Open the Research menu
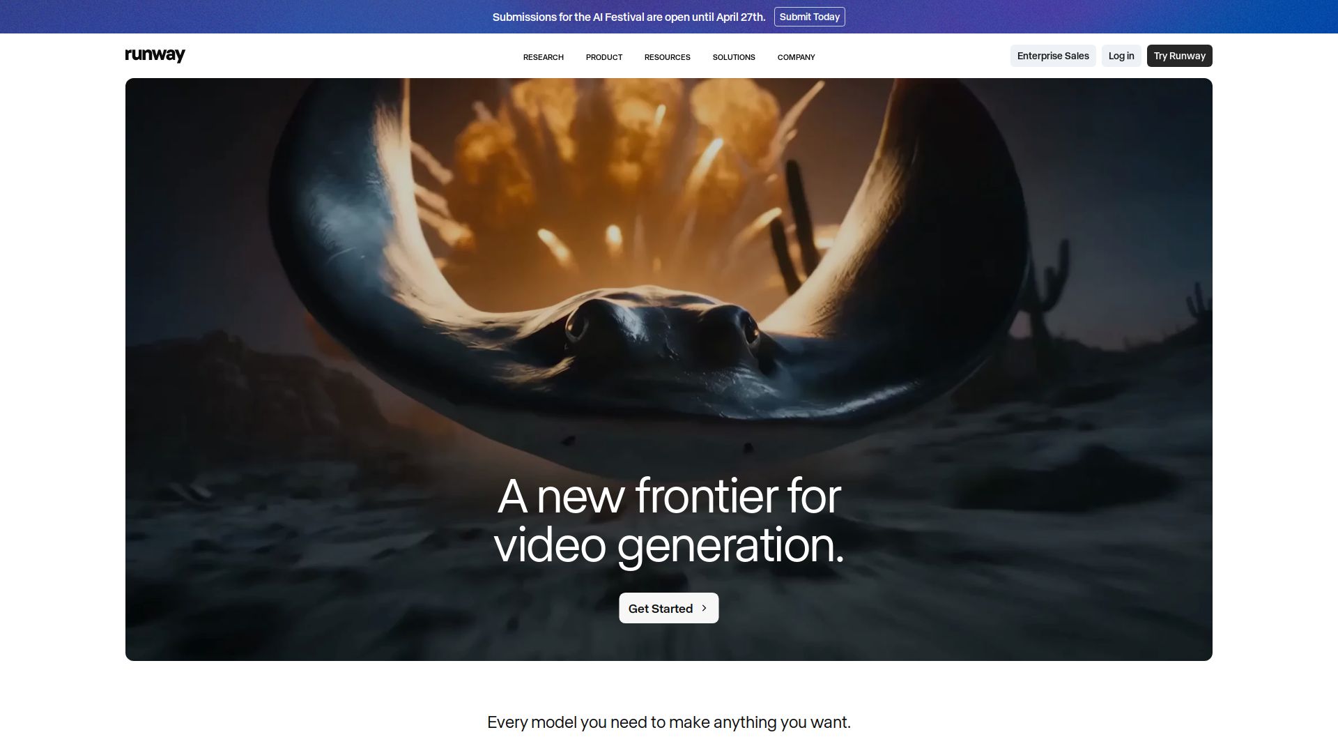Viewport: 1338px width, 753px height. coord(543,57)
